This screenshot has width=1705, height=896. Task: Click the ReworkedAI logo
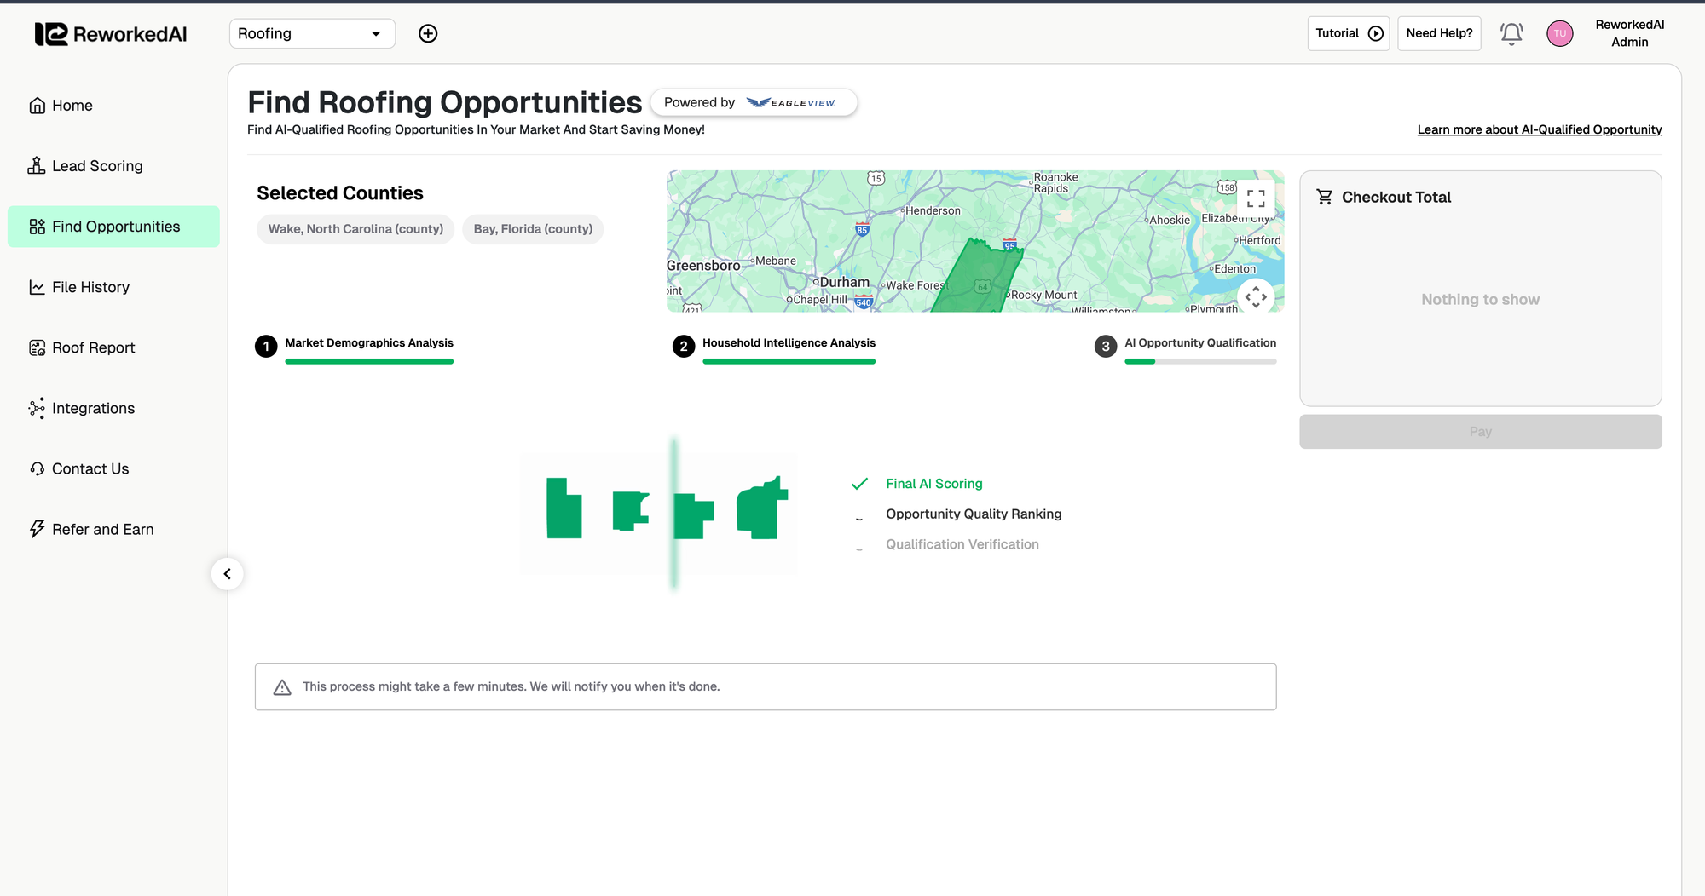[111, 34]
